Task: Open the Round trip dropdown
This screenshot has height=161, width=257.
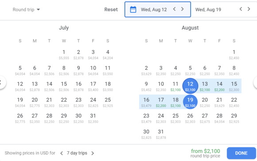Action: pyautogui.click(x=26, y=10)
